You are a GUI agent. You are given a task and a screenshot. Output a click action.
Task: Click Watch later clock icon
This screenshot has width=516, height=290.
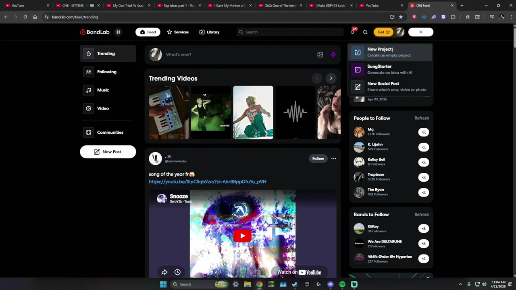177,272
